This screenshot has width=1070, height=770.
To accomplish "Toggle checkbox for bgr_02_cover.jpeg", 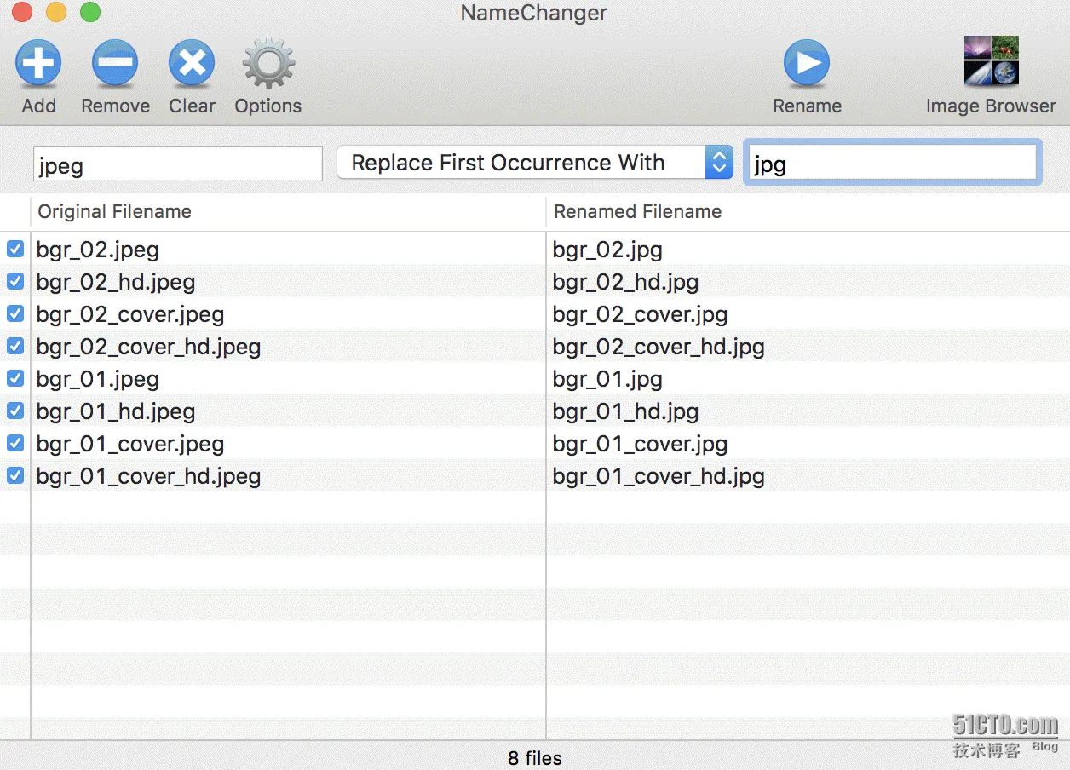I will click(x=15, y=313).
